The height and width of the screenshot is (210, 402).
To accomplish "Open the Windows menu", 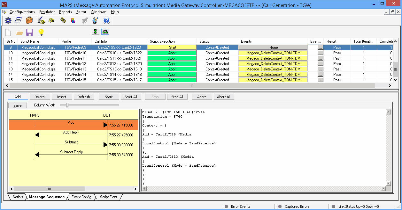I will [x=98, y=12].
